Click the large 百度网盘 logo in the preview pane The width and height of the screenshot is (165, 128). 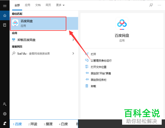coord(122,24)
